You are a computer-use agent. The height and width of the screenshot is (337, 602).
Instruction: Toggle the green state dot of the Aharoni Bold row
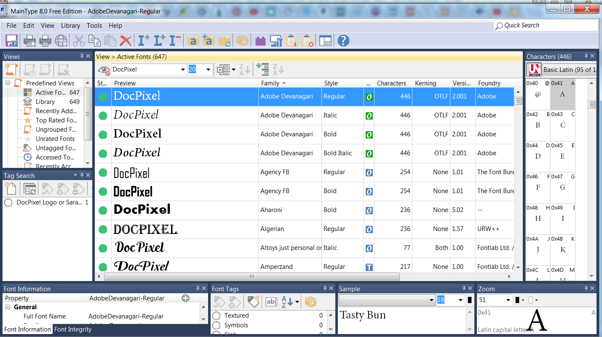point(103,210)
